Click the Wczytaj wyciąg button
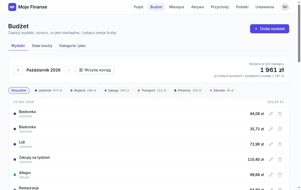The image size is (301, 190). [95, 70]
